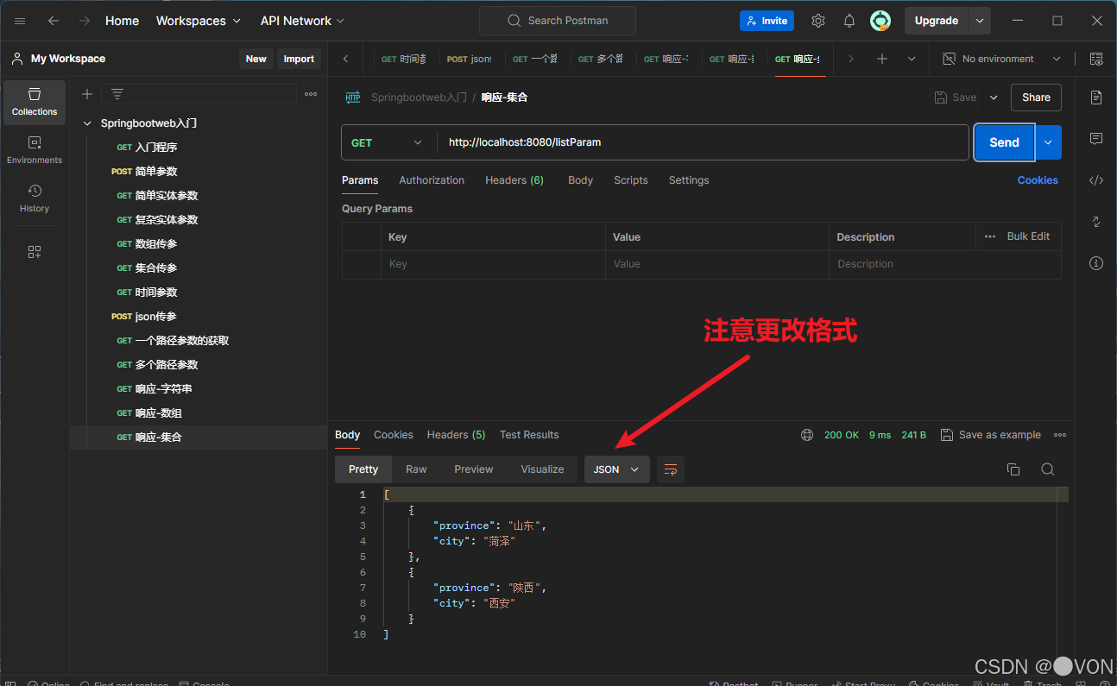This screenshot has width=1117, height=686.
Task: Toggle line wrapping in the response
Action: tap(671, 469)
